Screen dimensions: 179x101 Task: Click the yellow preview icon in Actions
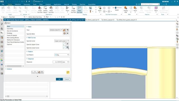68,72
